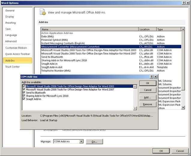This screenshot has width=191, height=156.
Task: Sort add-ins by the Type column header
Action: (169, 29)
